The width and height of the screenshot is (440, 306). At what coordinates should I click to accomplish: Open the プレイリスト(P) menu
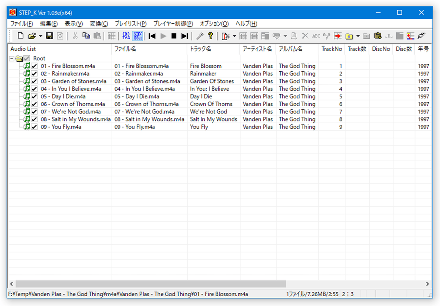130,23
